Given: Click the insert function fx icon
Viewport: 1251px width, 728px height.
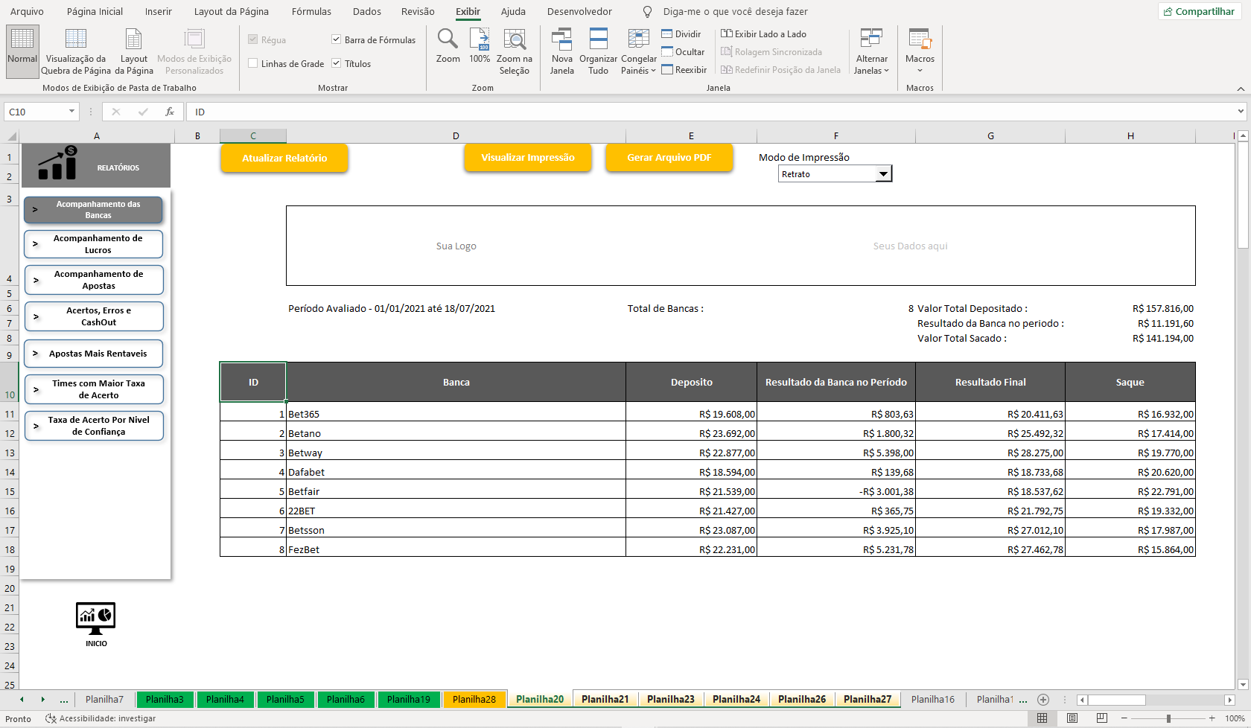Looking at the screenshot, I should [170, 112].
